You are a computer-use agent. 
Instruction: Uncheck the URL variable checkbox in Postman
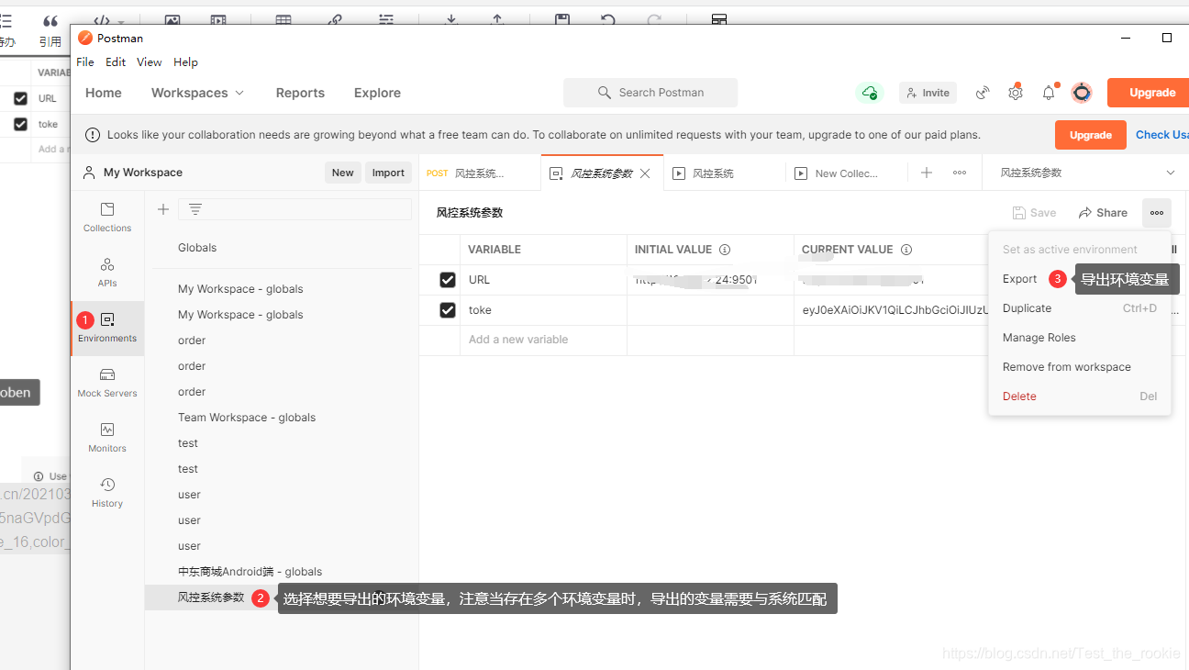coord(448,280)
